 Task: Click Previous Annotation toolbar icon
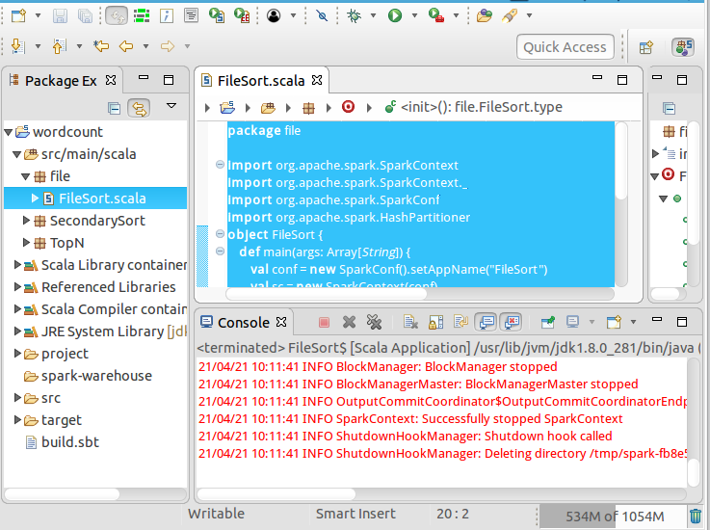click(x=60, y=46)
